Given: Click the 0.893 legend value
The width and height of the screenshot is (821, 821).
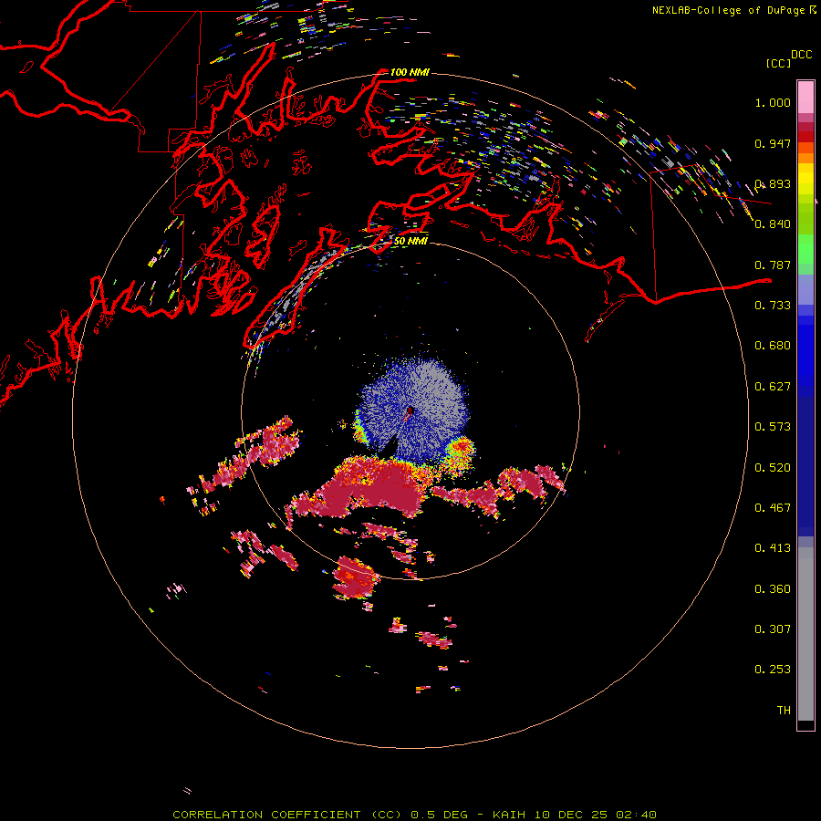Looking at the screenshot, I should click(x=773, y=183).
